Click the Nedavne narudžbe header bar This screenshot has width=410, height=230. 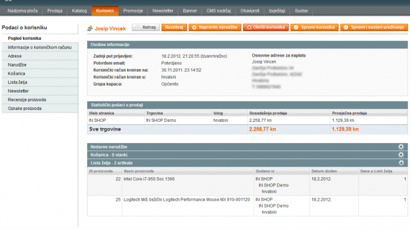tap(247, 147)
